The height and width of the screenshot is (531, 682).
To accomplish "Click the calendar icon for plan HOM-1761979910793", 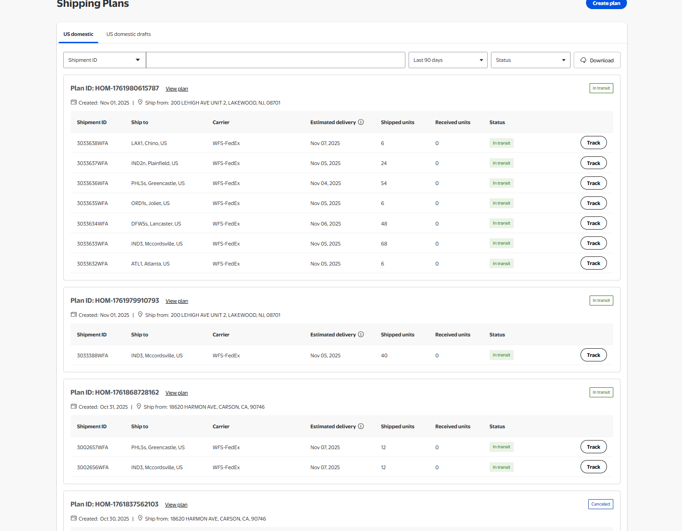I will pos(74,315).
